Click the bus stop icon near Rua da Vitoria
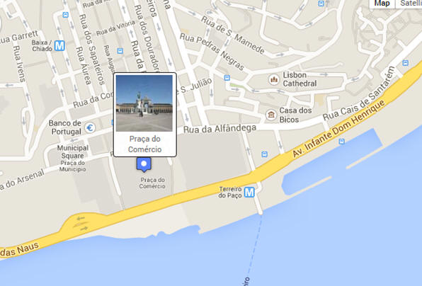Viewport: 422px width, 286px height. point(120,51)
